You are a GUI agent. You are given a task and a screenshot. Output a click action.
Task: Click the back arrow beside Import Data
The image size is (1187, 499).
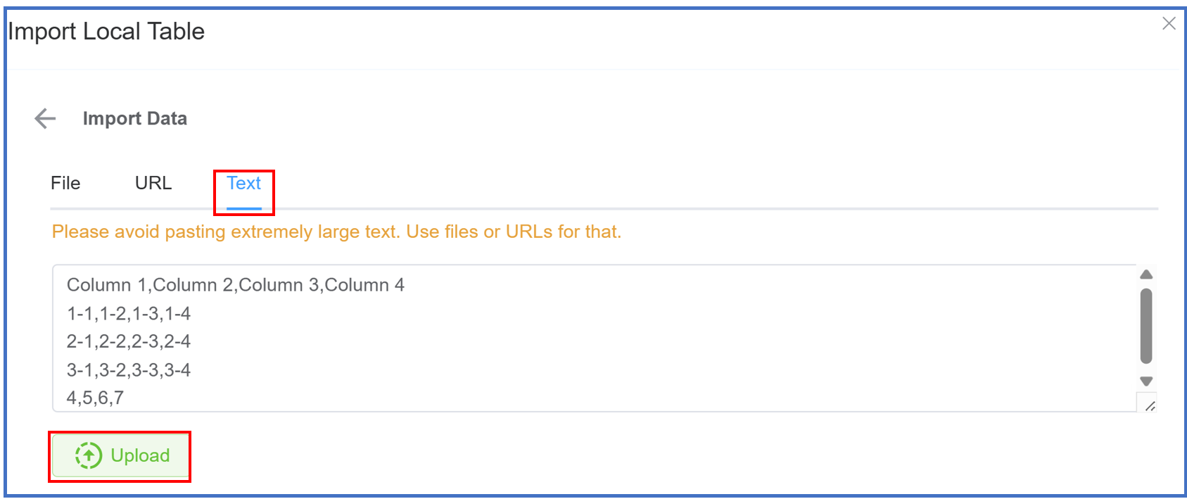tap(45, 118)
